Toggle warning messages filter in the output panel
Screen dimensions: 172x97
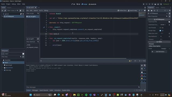tap(143, 78)
